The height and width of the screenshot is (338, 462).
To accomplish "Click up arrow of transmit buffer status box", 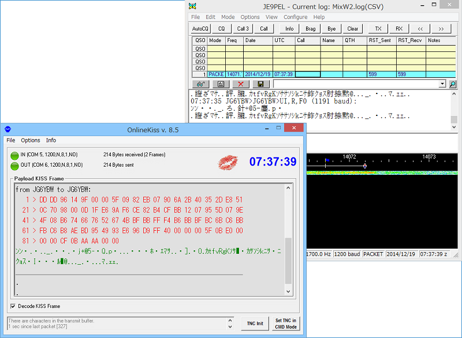I will pyautogui.click(x=230, y=321).
